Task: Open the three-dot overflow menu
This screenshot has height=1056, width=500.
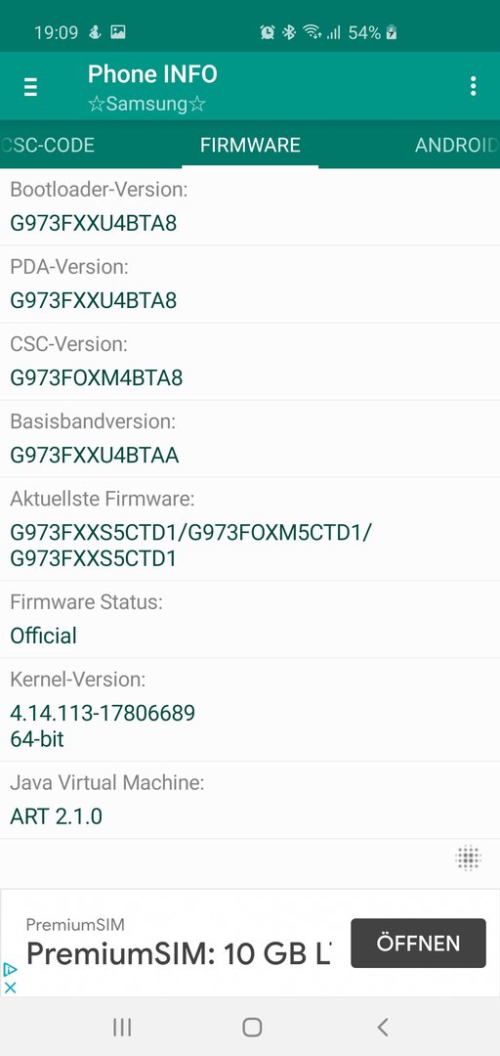Action: [473, 86]
